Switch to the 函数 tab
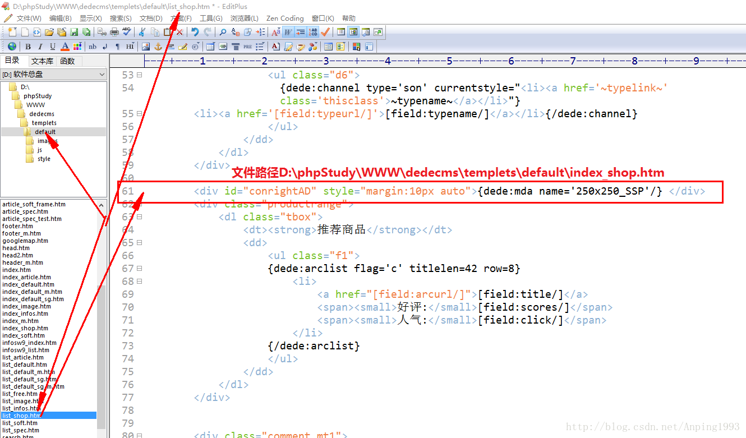746x438 pixels. click(67, 61)
